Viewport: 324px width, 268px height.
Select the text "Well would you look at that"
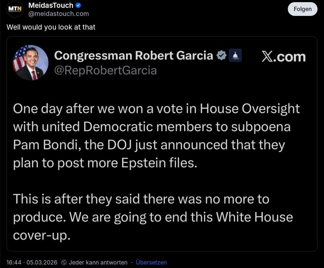click(x=51, y=27)
